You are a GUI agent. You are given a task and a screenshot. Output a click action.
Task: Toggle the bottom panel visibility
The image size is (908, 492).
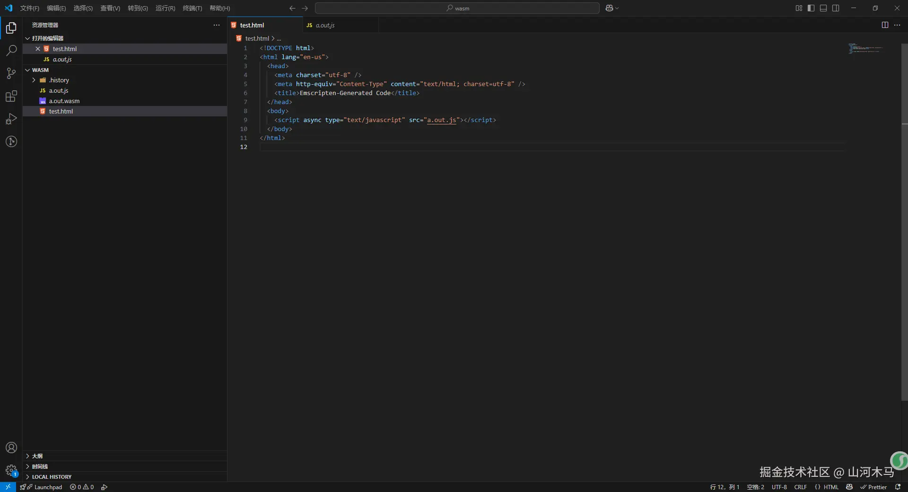point(823,8)
